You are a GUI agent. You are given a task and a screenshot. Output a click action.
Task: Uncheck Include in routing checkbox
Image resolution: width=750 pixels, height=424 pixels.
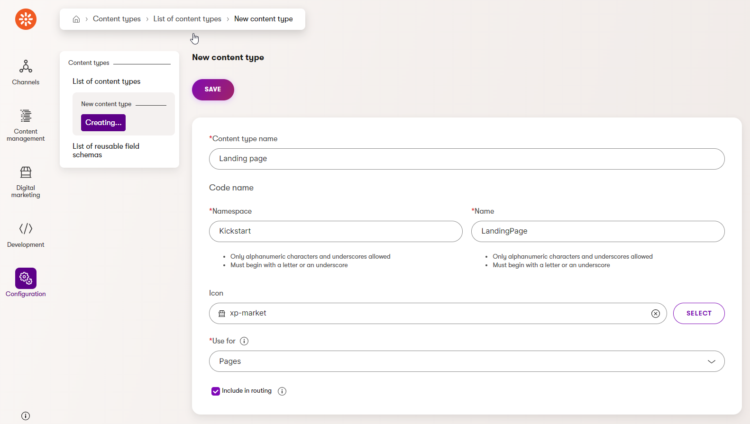216,391
